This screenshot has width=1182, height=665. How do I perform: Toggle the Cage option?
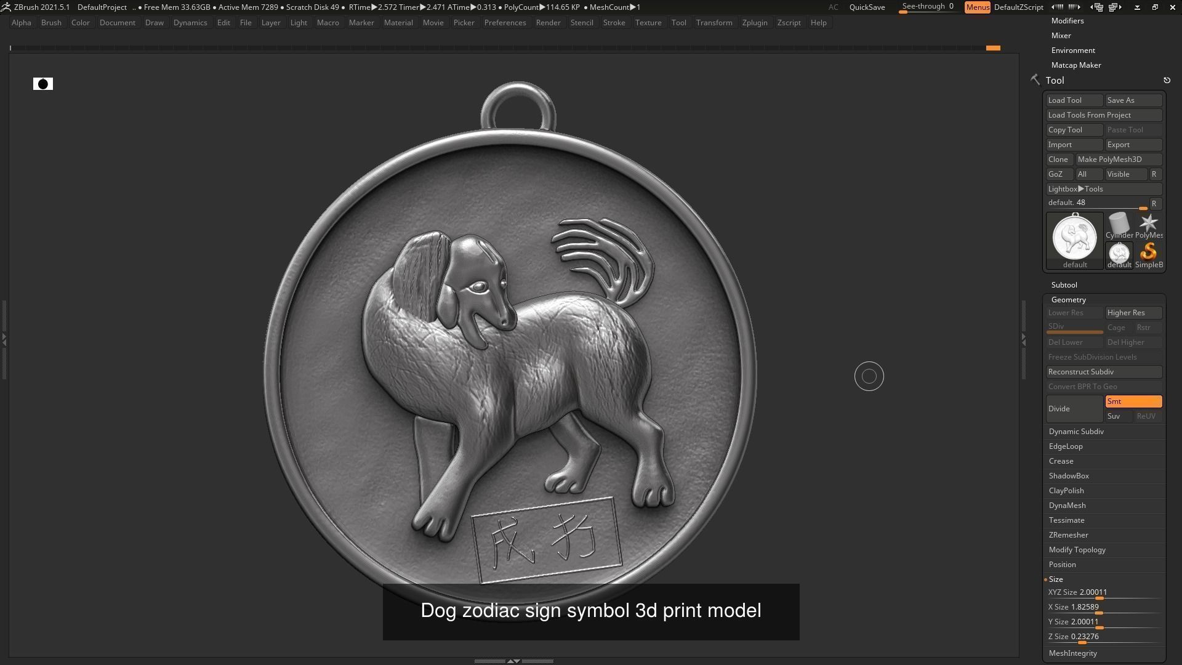[x=1119, y=328]
